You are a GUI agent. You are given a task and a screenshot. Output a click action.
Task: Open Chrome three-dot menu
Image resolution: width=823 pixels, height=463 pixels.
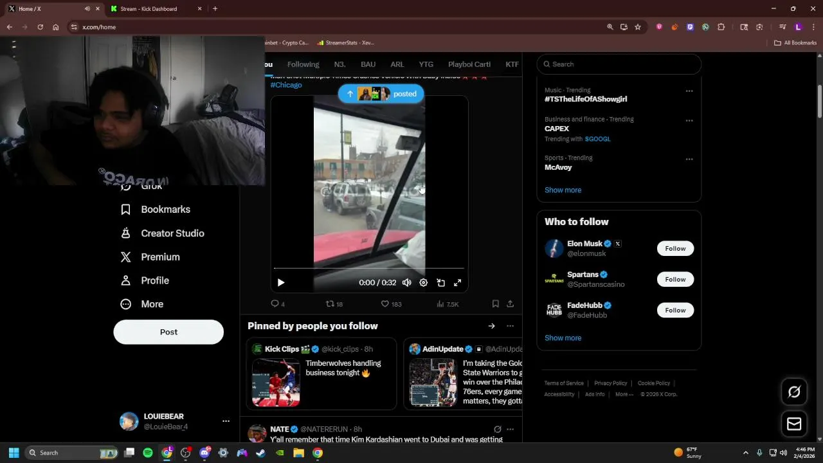(813, 27)
